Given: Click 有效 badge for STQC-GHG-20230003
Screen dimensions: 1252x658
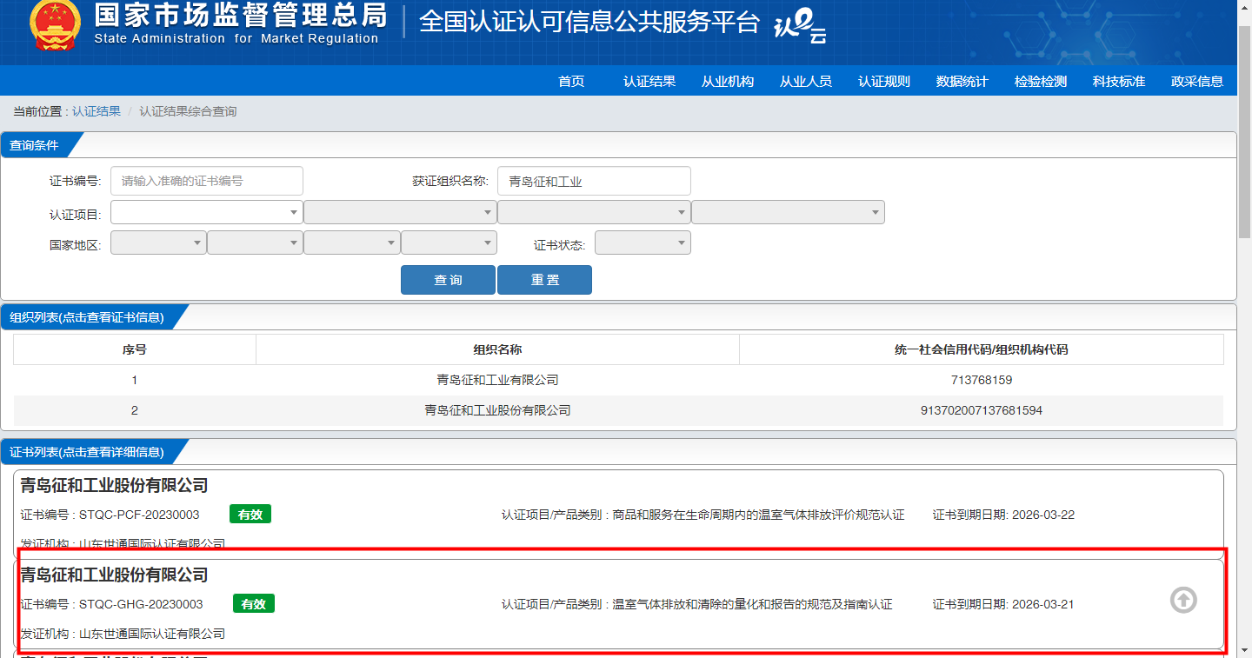Looking at the screenshot, I should 254,603.
